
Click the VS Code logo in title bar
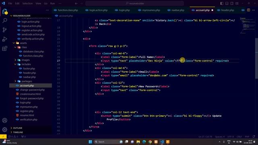coord(3,3)
